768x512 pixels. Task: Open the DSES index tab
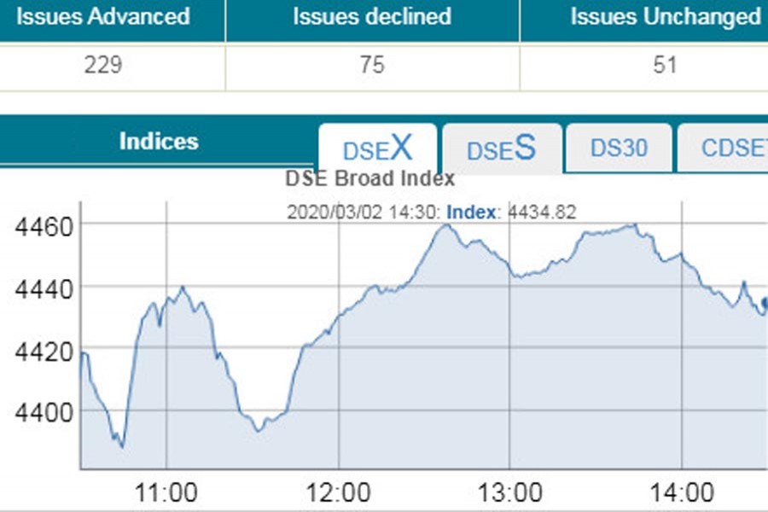(x=502, y=149)
